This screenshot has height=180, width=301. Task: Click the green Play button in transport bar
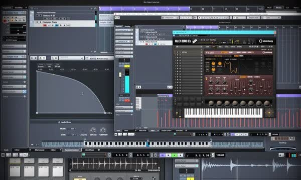click(x=174, y=155)
